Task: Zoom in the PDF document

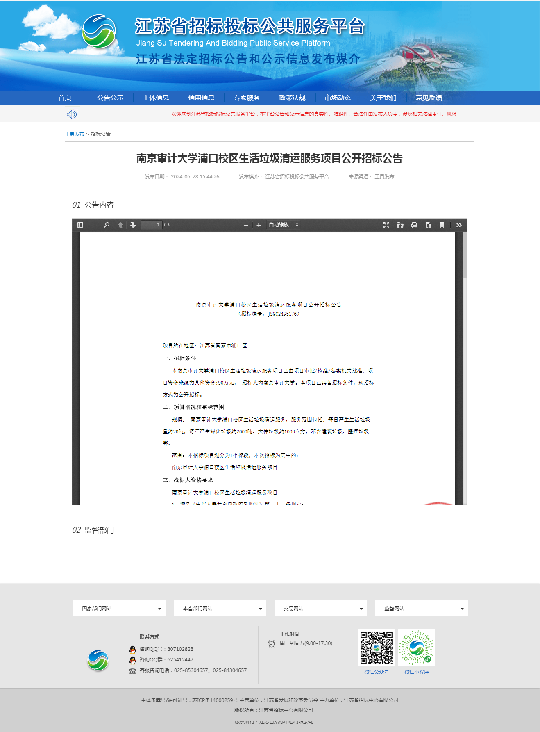Action: click(x=259, y=225)
